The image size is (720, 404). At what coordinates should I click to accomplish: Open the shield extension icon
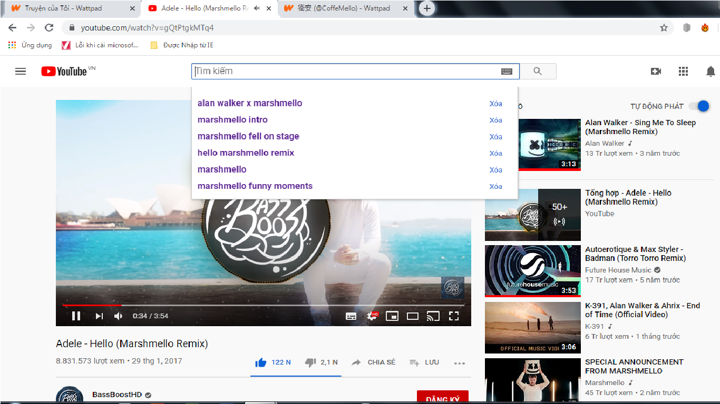(686, 28)
